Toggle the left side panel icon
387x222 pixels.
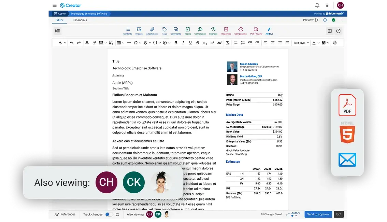point(58,31)
